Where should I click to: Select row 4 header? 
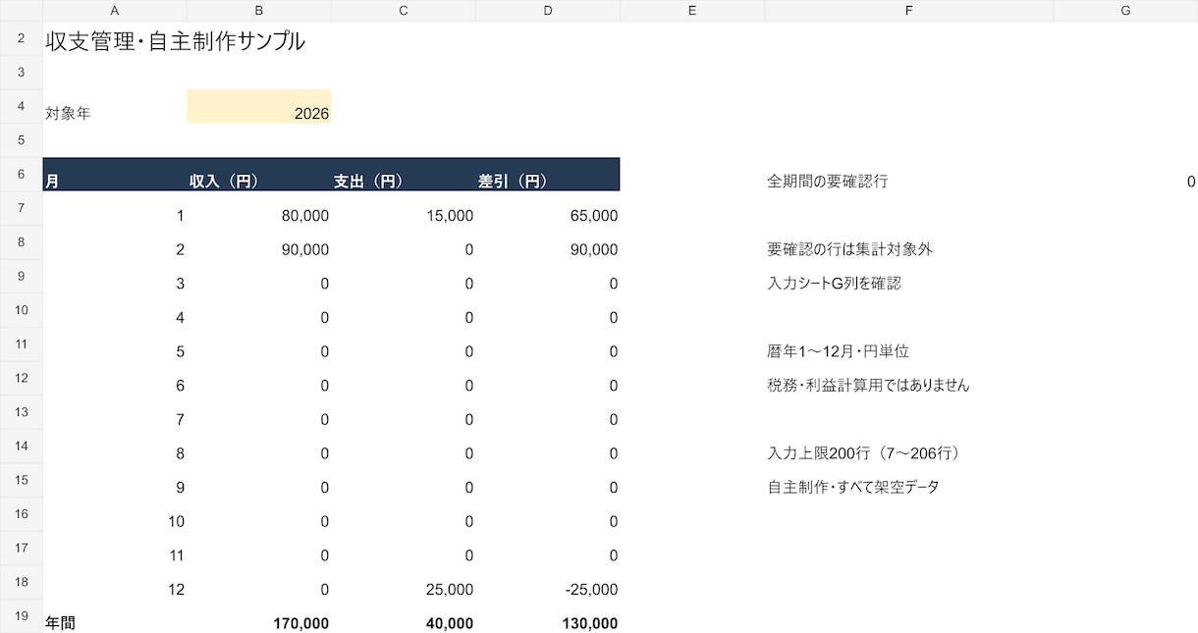pyautogui.click(x=21, y=106)
